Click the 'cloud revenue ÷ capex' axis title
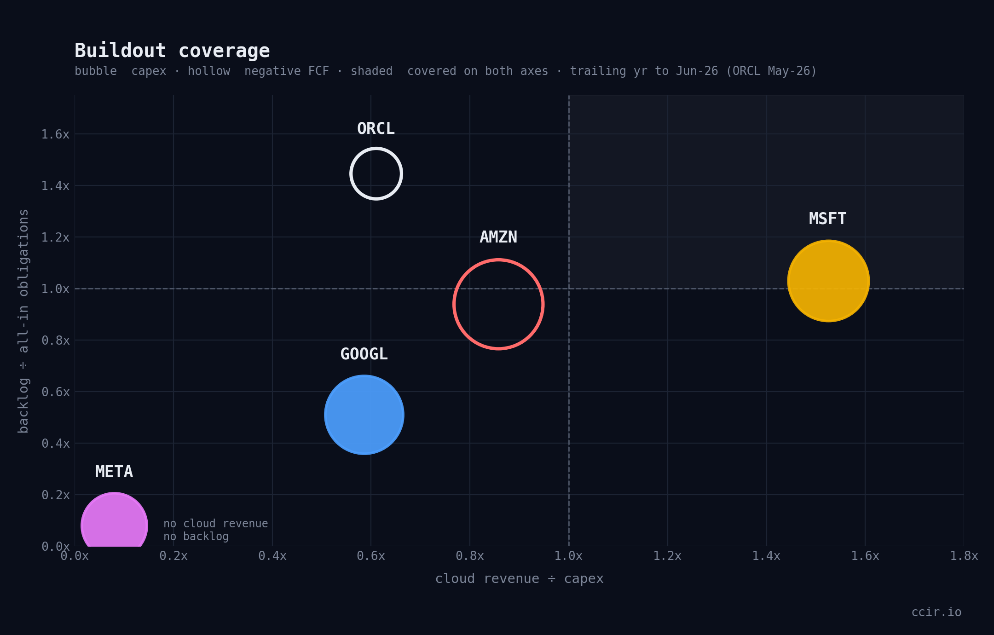 (520, 578)
